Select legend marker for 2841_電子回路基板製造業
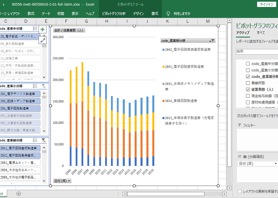Image resolution: width=278 pixels, height=198 pixels. [x=163, y=67]
